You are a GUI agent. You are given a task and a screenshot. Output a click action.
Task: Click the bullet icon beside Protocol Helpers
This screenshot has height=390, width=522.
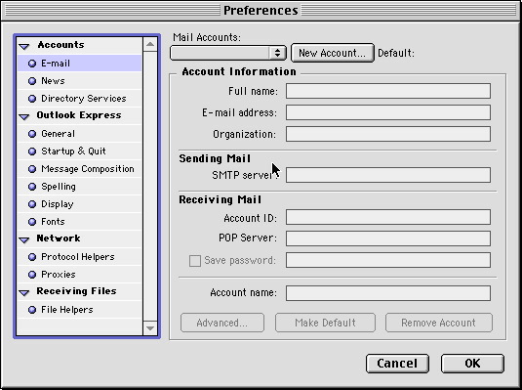click(x=32, y=257)
